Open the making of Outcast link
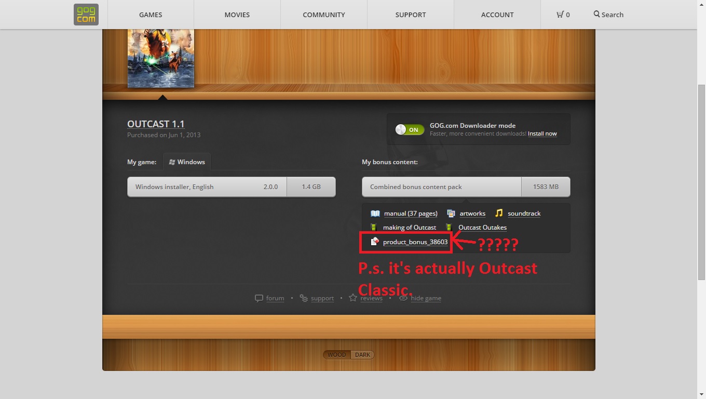Screen dimensions: 706x399 (410, 228)
